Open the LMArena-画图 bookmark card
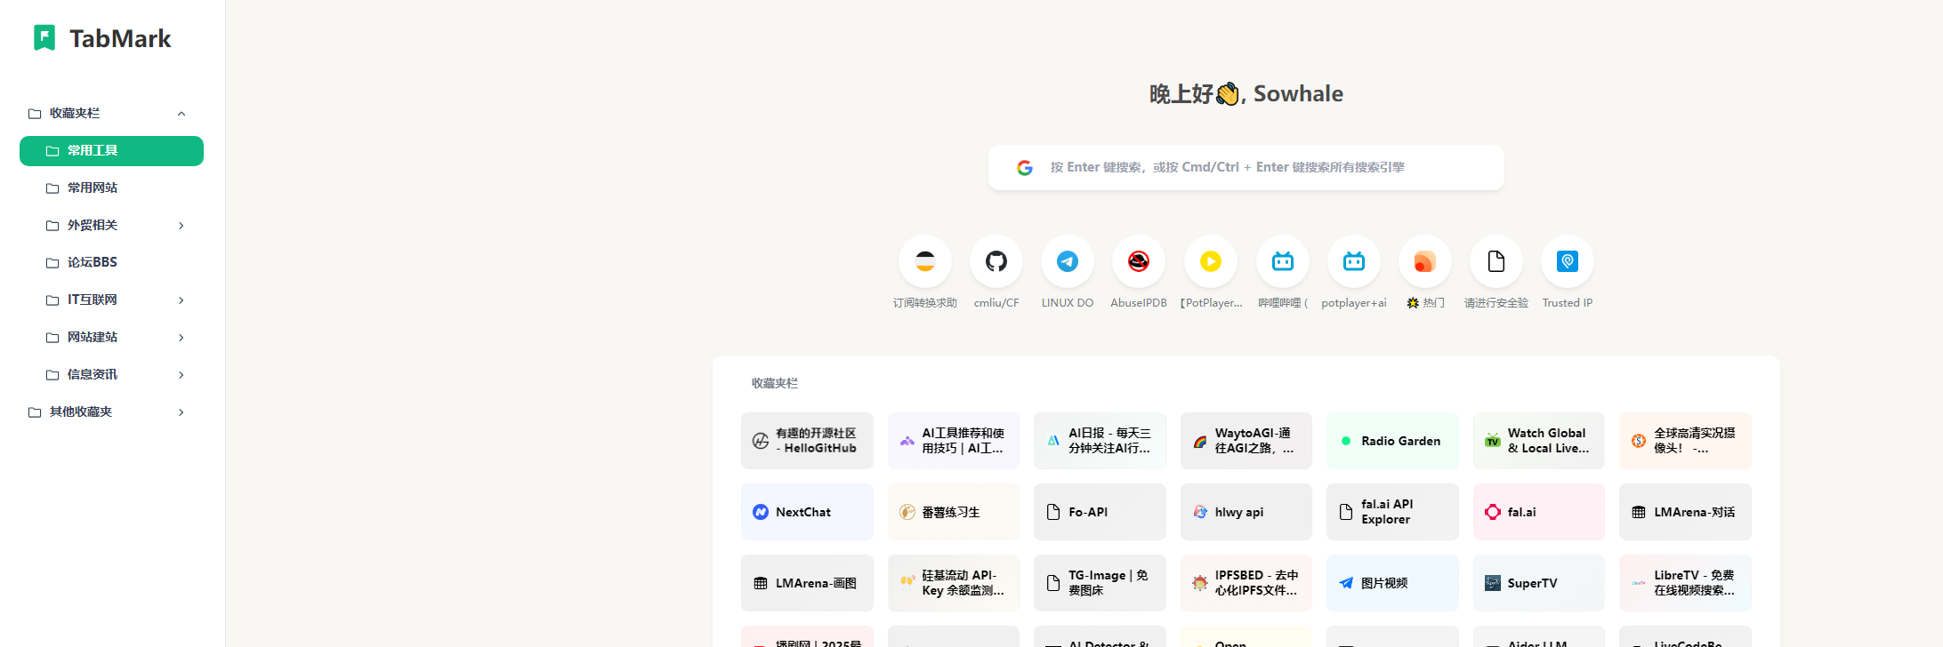This screenshot has height=647, width=1943. (x=807, y=583)
